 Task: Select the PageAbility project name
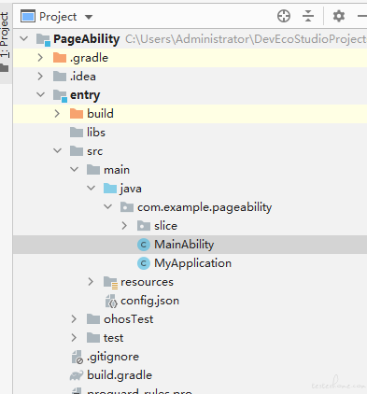[87, 39]
